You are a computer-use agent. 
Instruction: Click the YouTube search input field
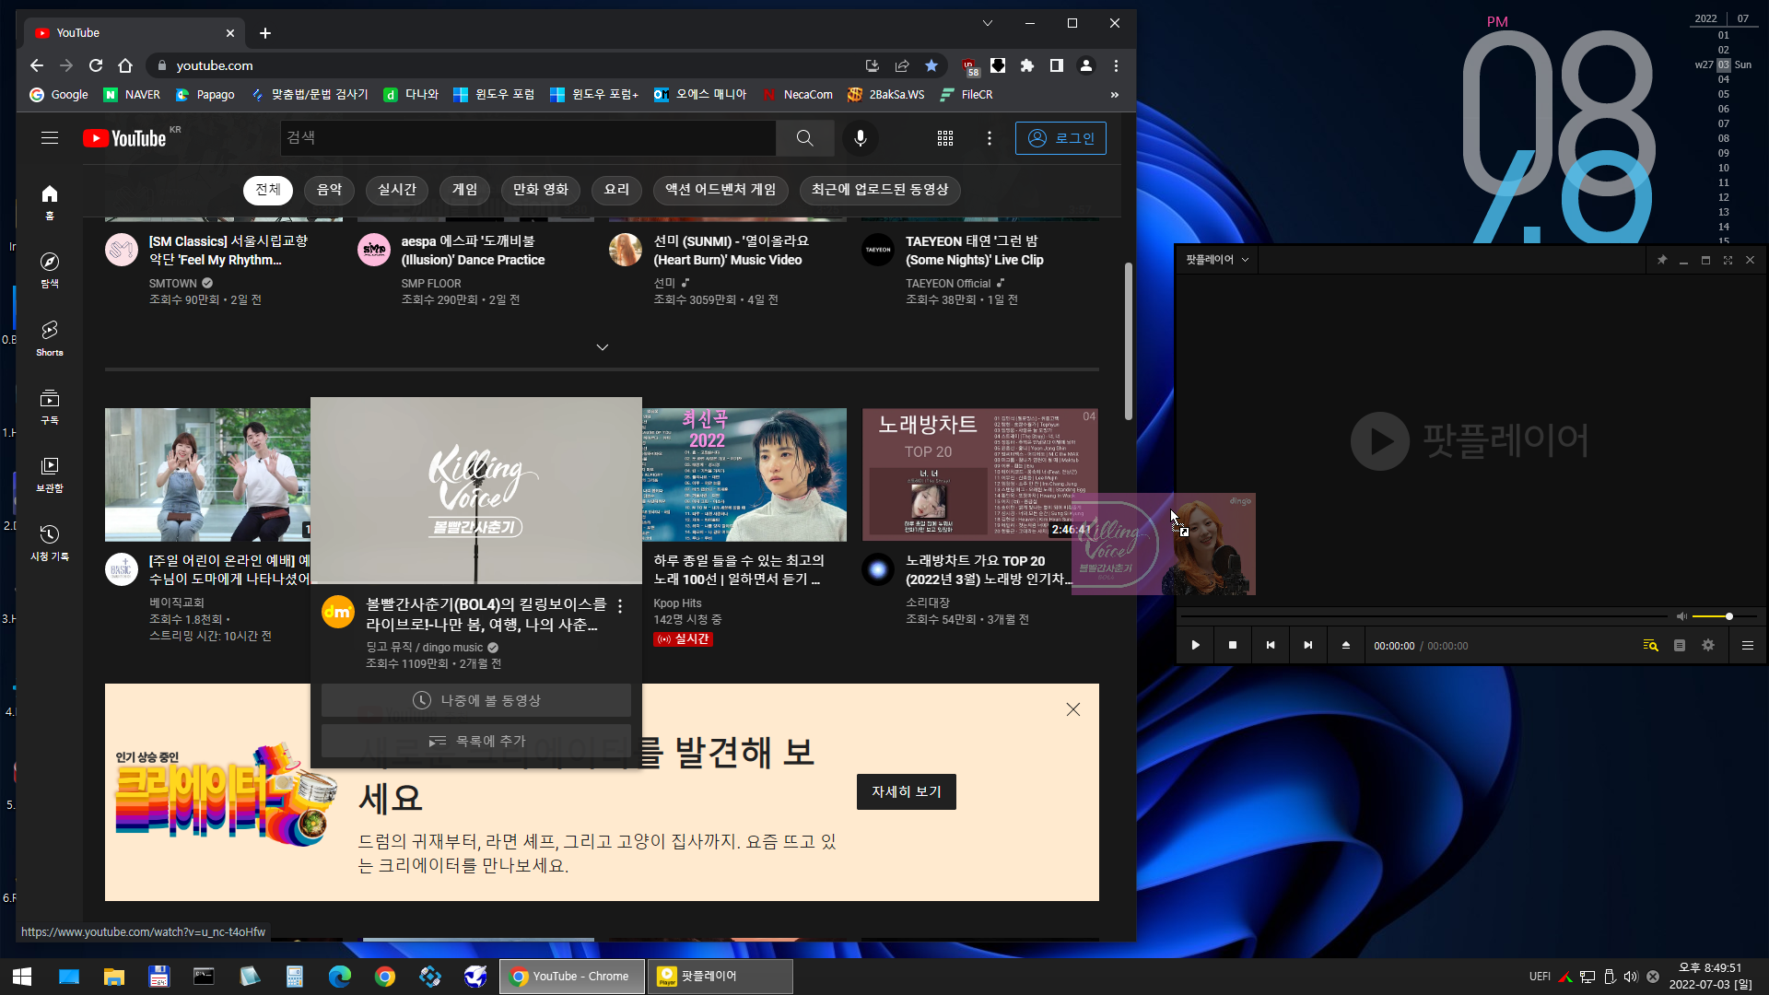[528, 138]
